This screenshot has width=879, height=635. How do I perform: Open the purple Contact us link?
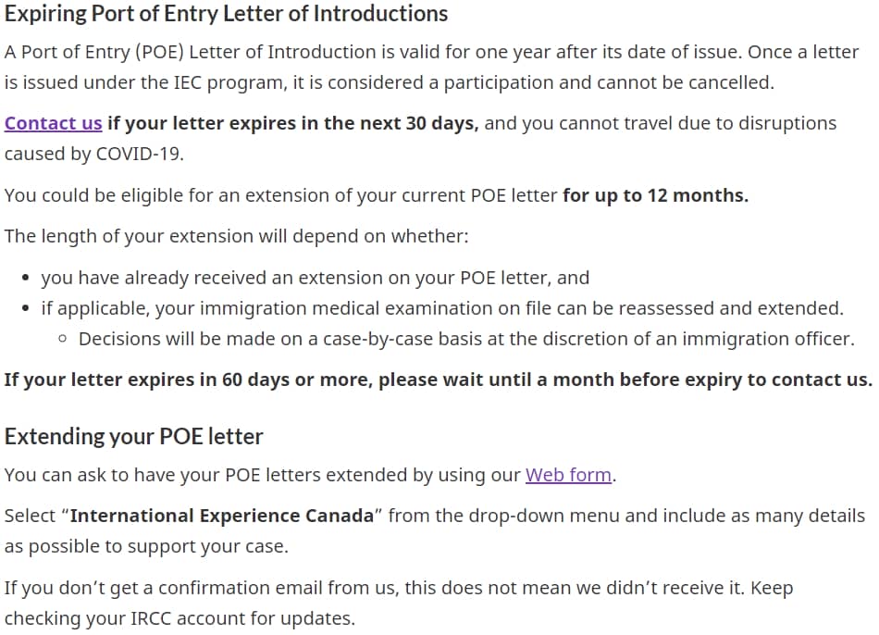pyautogui.click(x=54, y=123)
